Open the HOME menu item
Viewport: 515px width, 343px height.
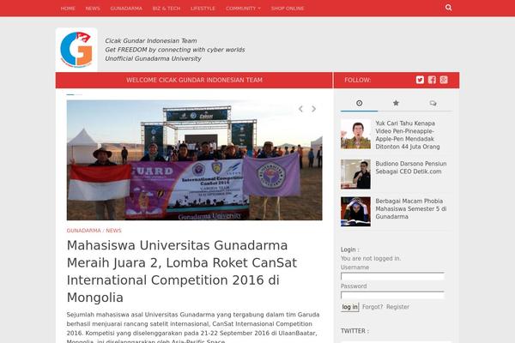(68, 9)
